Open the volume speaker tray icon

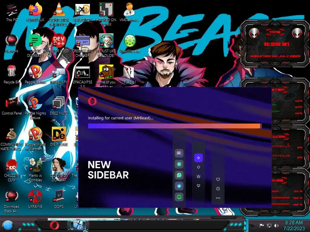(x=276, y=225)
